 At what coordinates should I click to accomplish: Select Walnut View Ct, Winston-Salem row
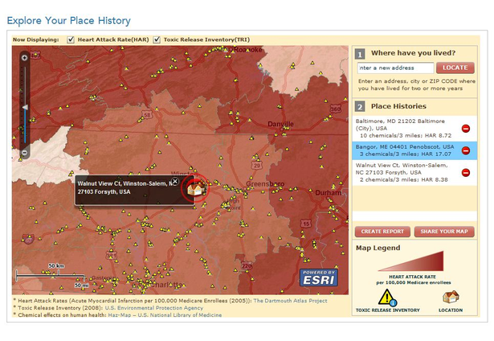(x=414, y=173)
